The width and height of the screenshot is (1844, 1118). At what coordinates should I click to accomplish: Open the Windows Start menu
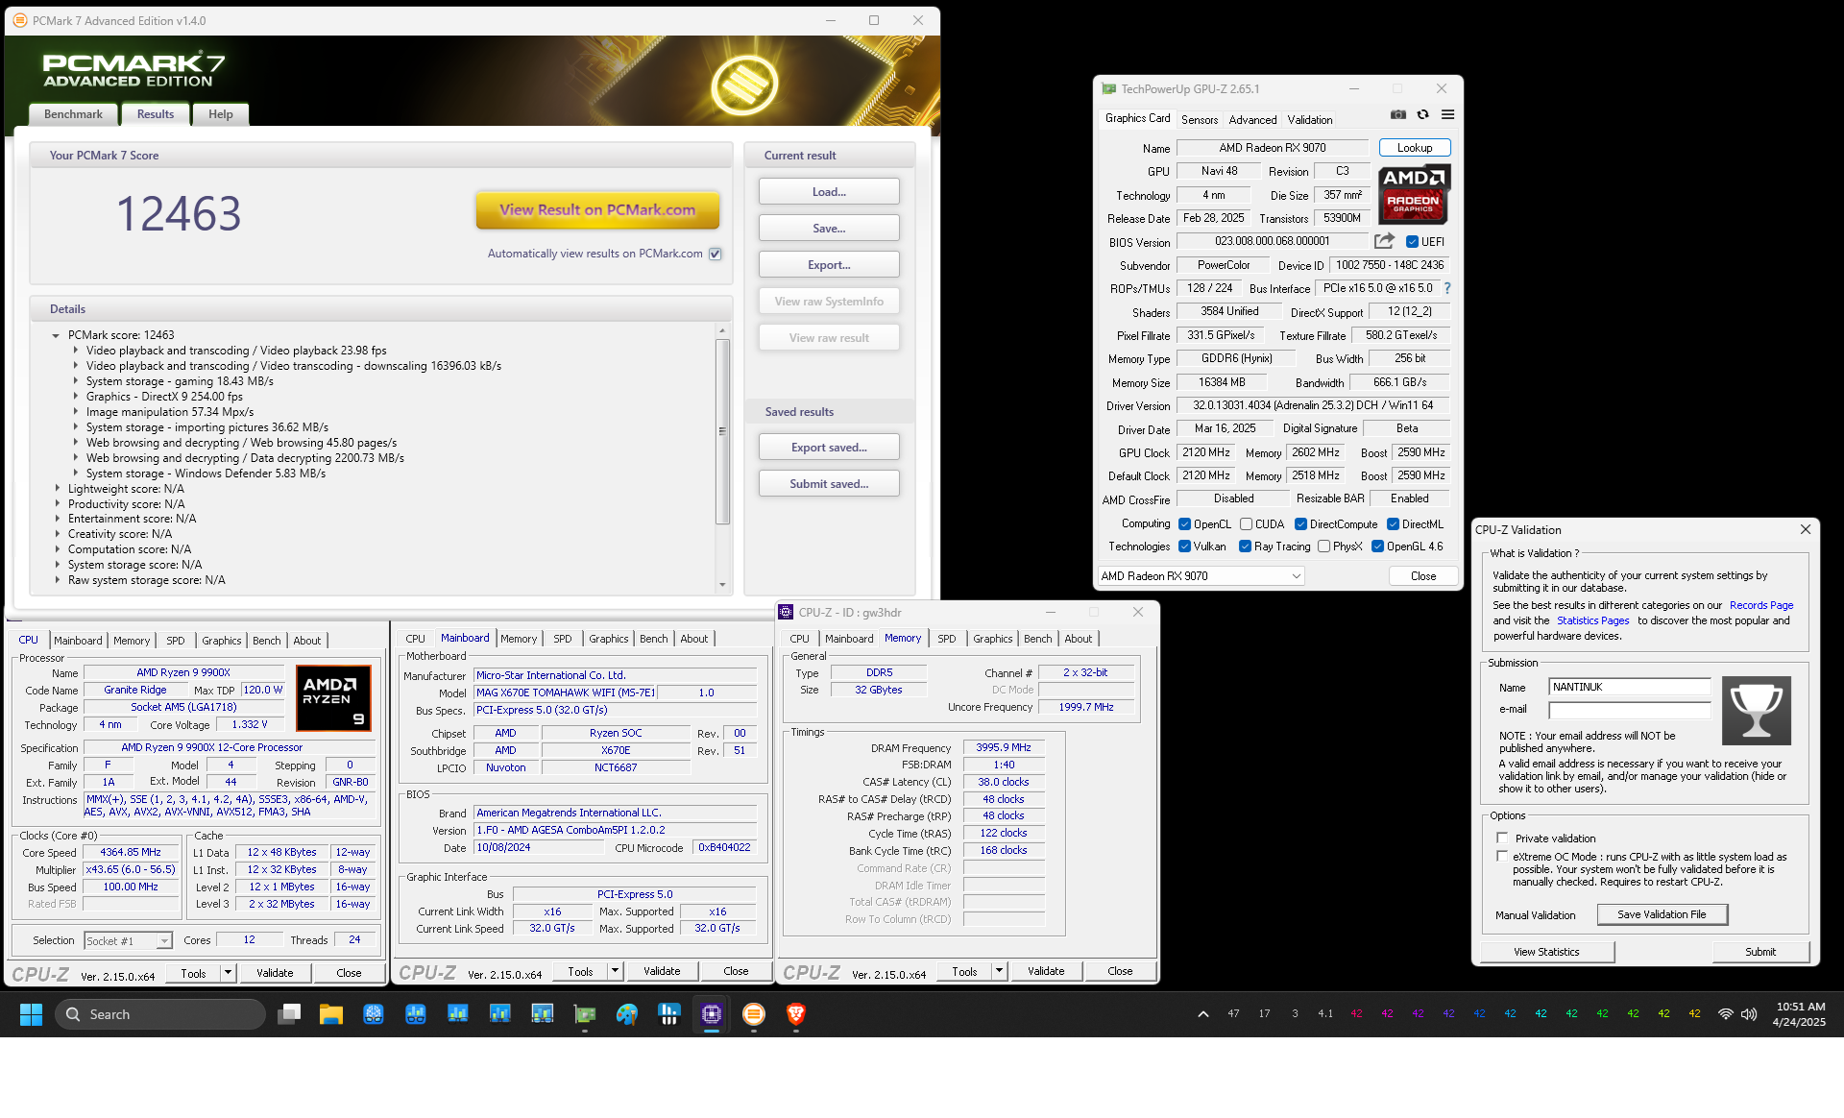click(x=31, y=1014)
